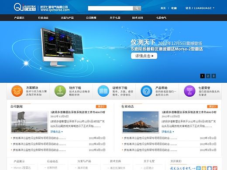Viewport: 227px width, 170px height.
Task: Click the blue 说明书下载 book icon
Action: point(103,91)
